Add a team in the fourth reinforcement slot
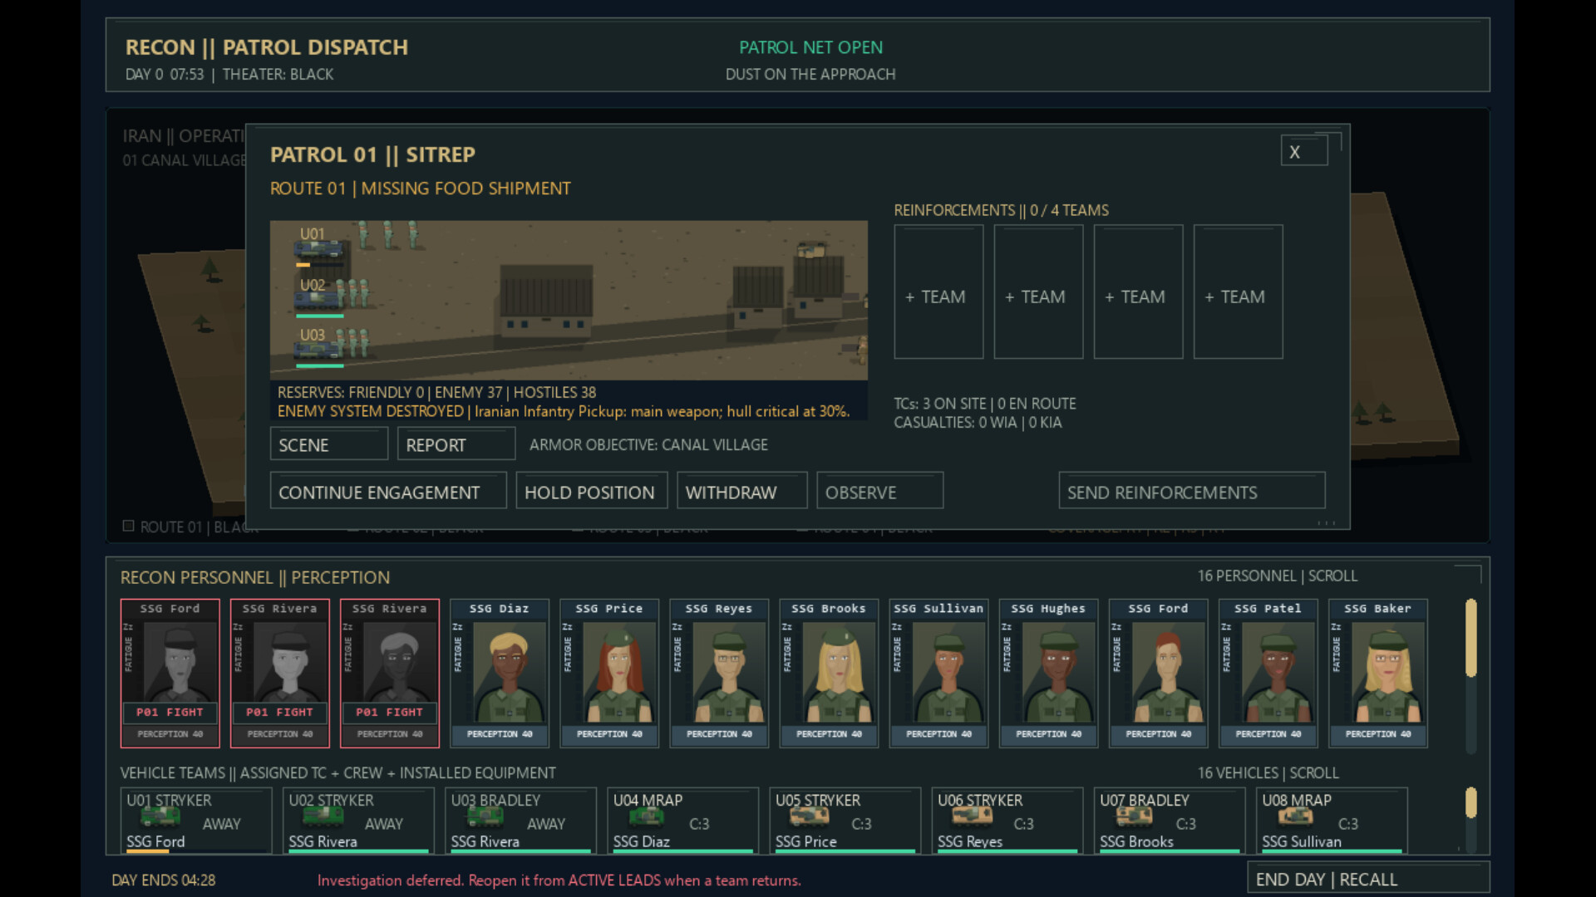Screen dimensions: 1596x897 pos(1238,292)
